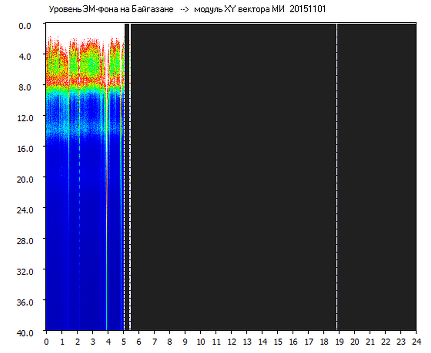Click the X-axis hour label 9
The image size is (431, 353).
coord(185,342)
